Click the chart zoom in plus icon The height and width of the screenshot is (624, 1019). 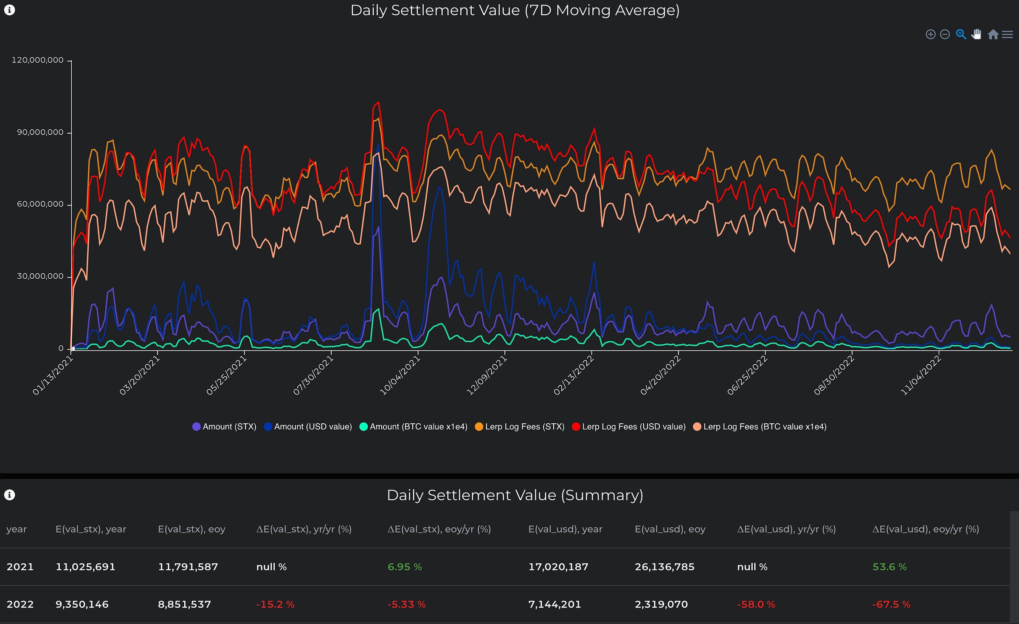930,34
